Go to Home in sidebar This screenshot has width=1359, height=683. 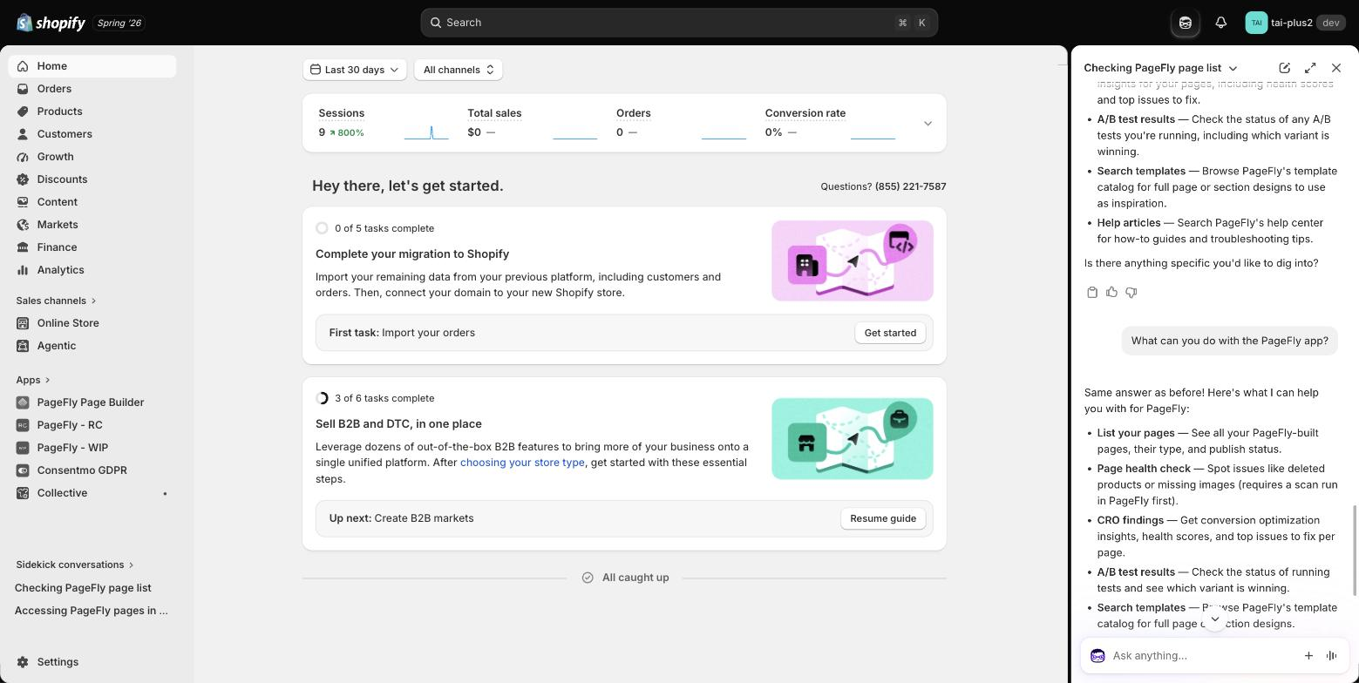pyautogui.click(x=92, y=66)
